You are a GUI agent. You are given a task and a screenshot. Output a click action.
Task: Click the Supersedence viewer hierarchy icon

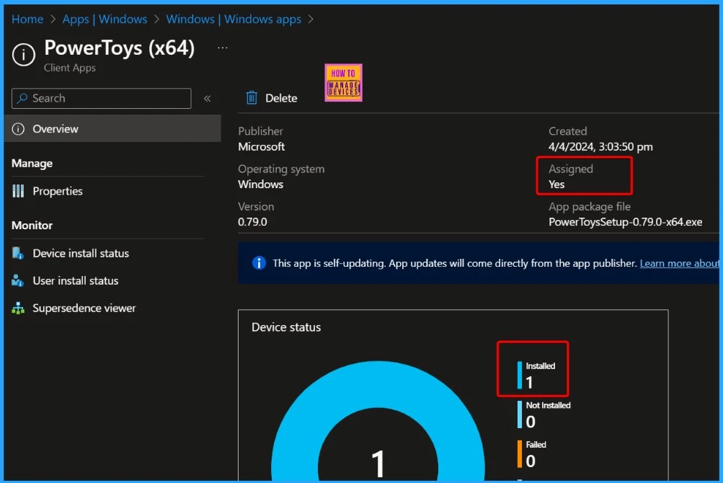[18, 308]
